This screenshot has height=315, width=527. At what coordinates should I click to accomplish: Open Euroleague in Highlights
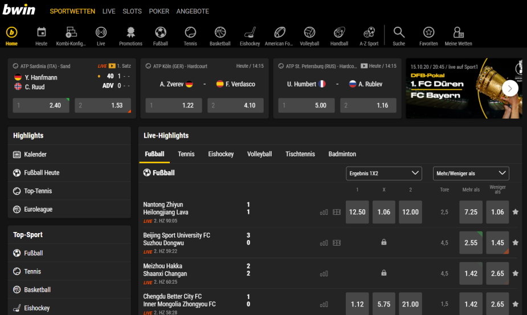point(70,209)
